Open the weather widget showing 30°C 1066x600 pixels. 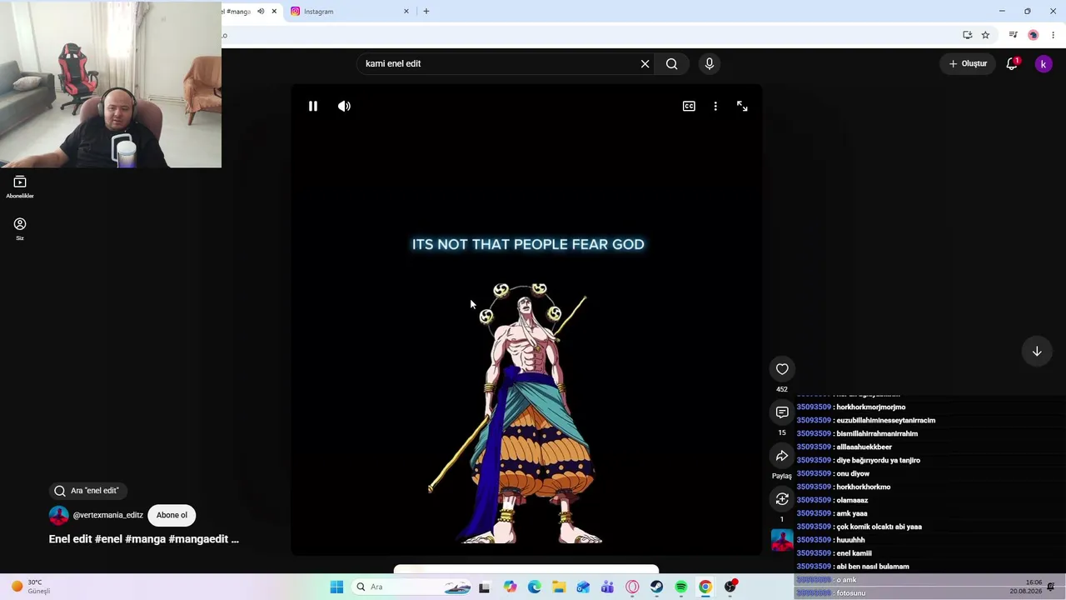click(30, 587)
